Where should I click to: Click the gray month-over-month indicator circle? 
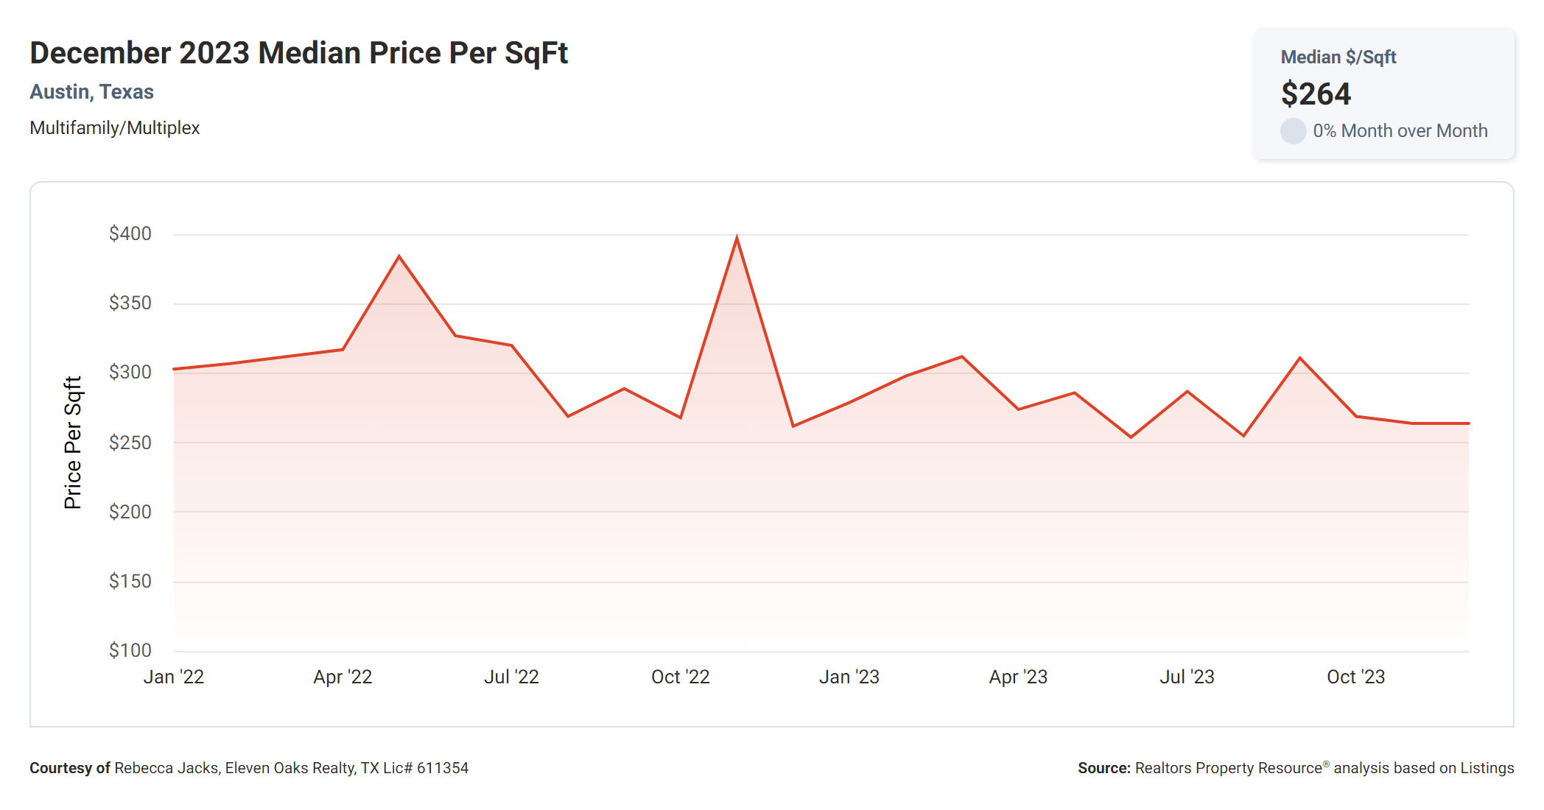[1293, 131]
